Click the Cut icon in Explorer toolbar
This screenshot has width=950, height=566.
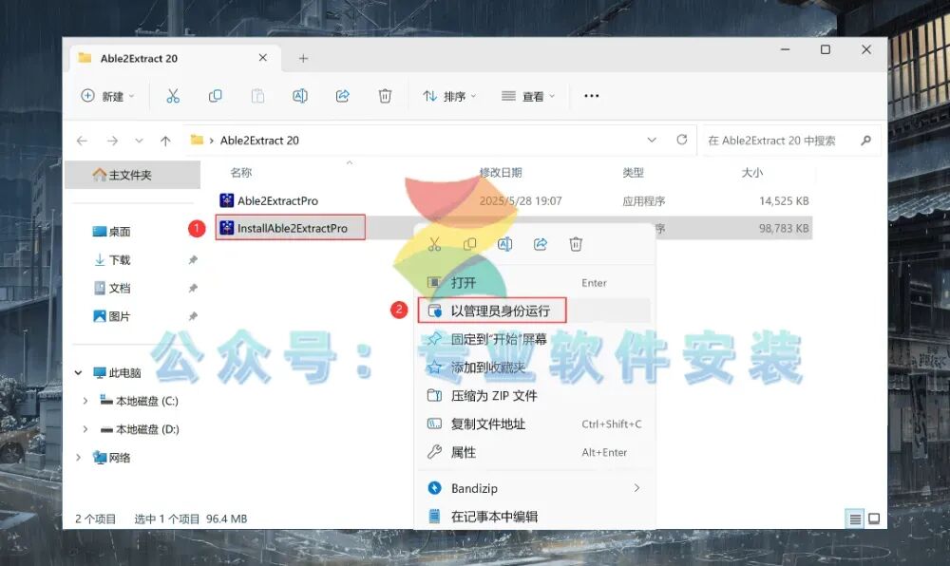click(173, 96)
